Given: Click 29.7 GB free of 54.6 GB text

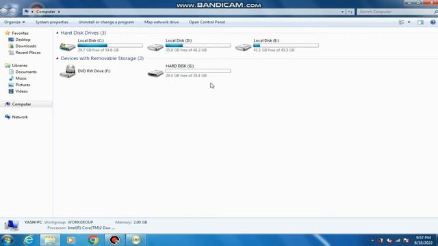Looking at the screenshot, I should [x=98, y=50].
